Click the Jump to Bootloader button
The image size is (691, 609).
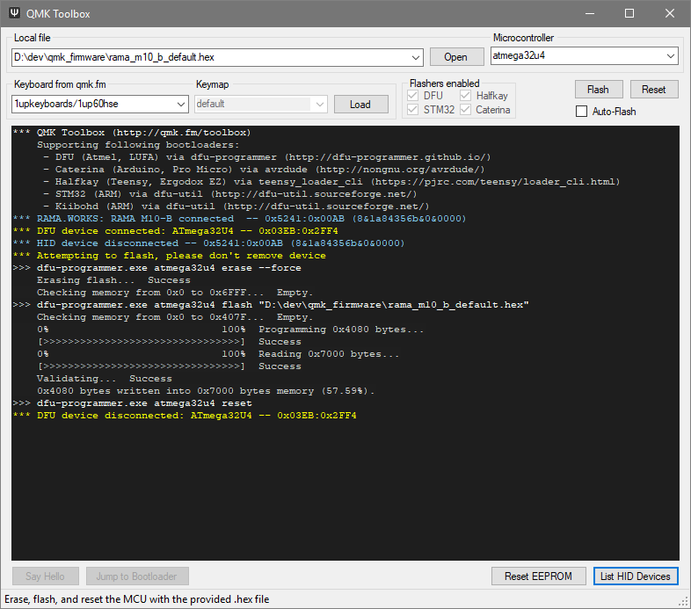pos(137,576)
